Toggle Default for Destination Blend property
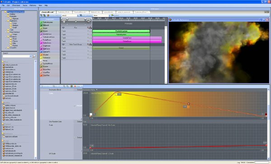Image resolution: width=271 pixels, height=164 pixels. coord(79,90)
